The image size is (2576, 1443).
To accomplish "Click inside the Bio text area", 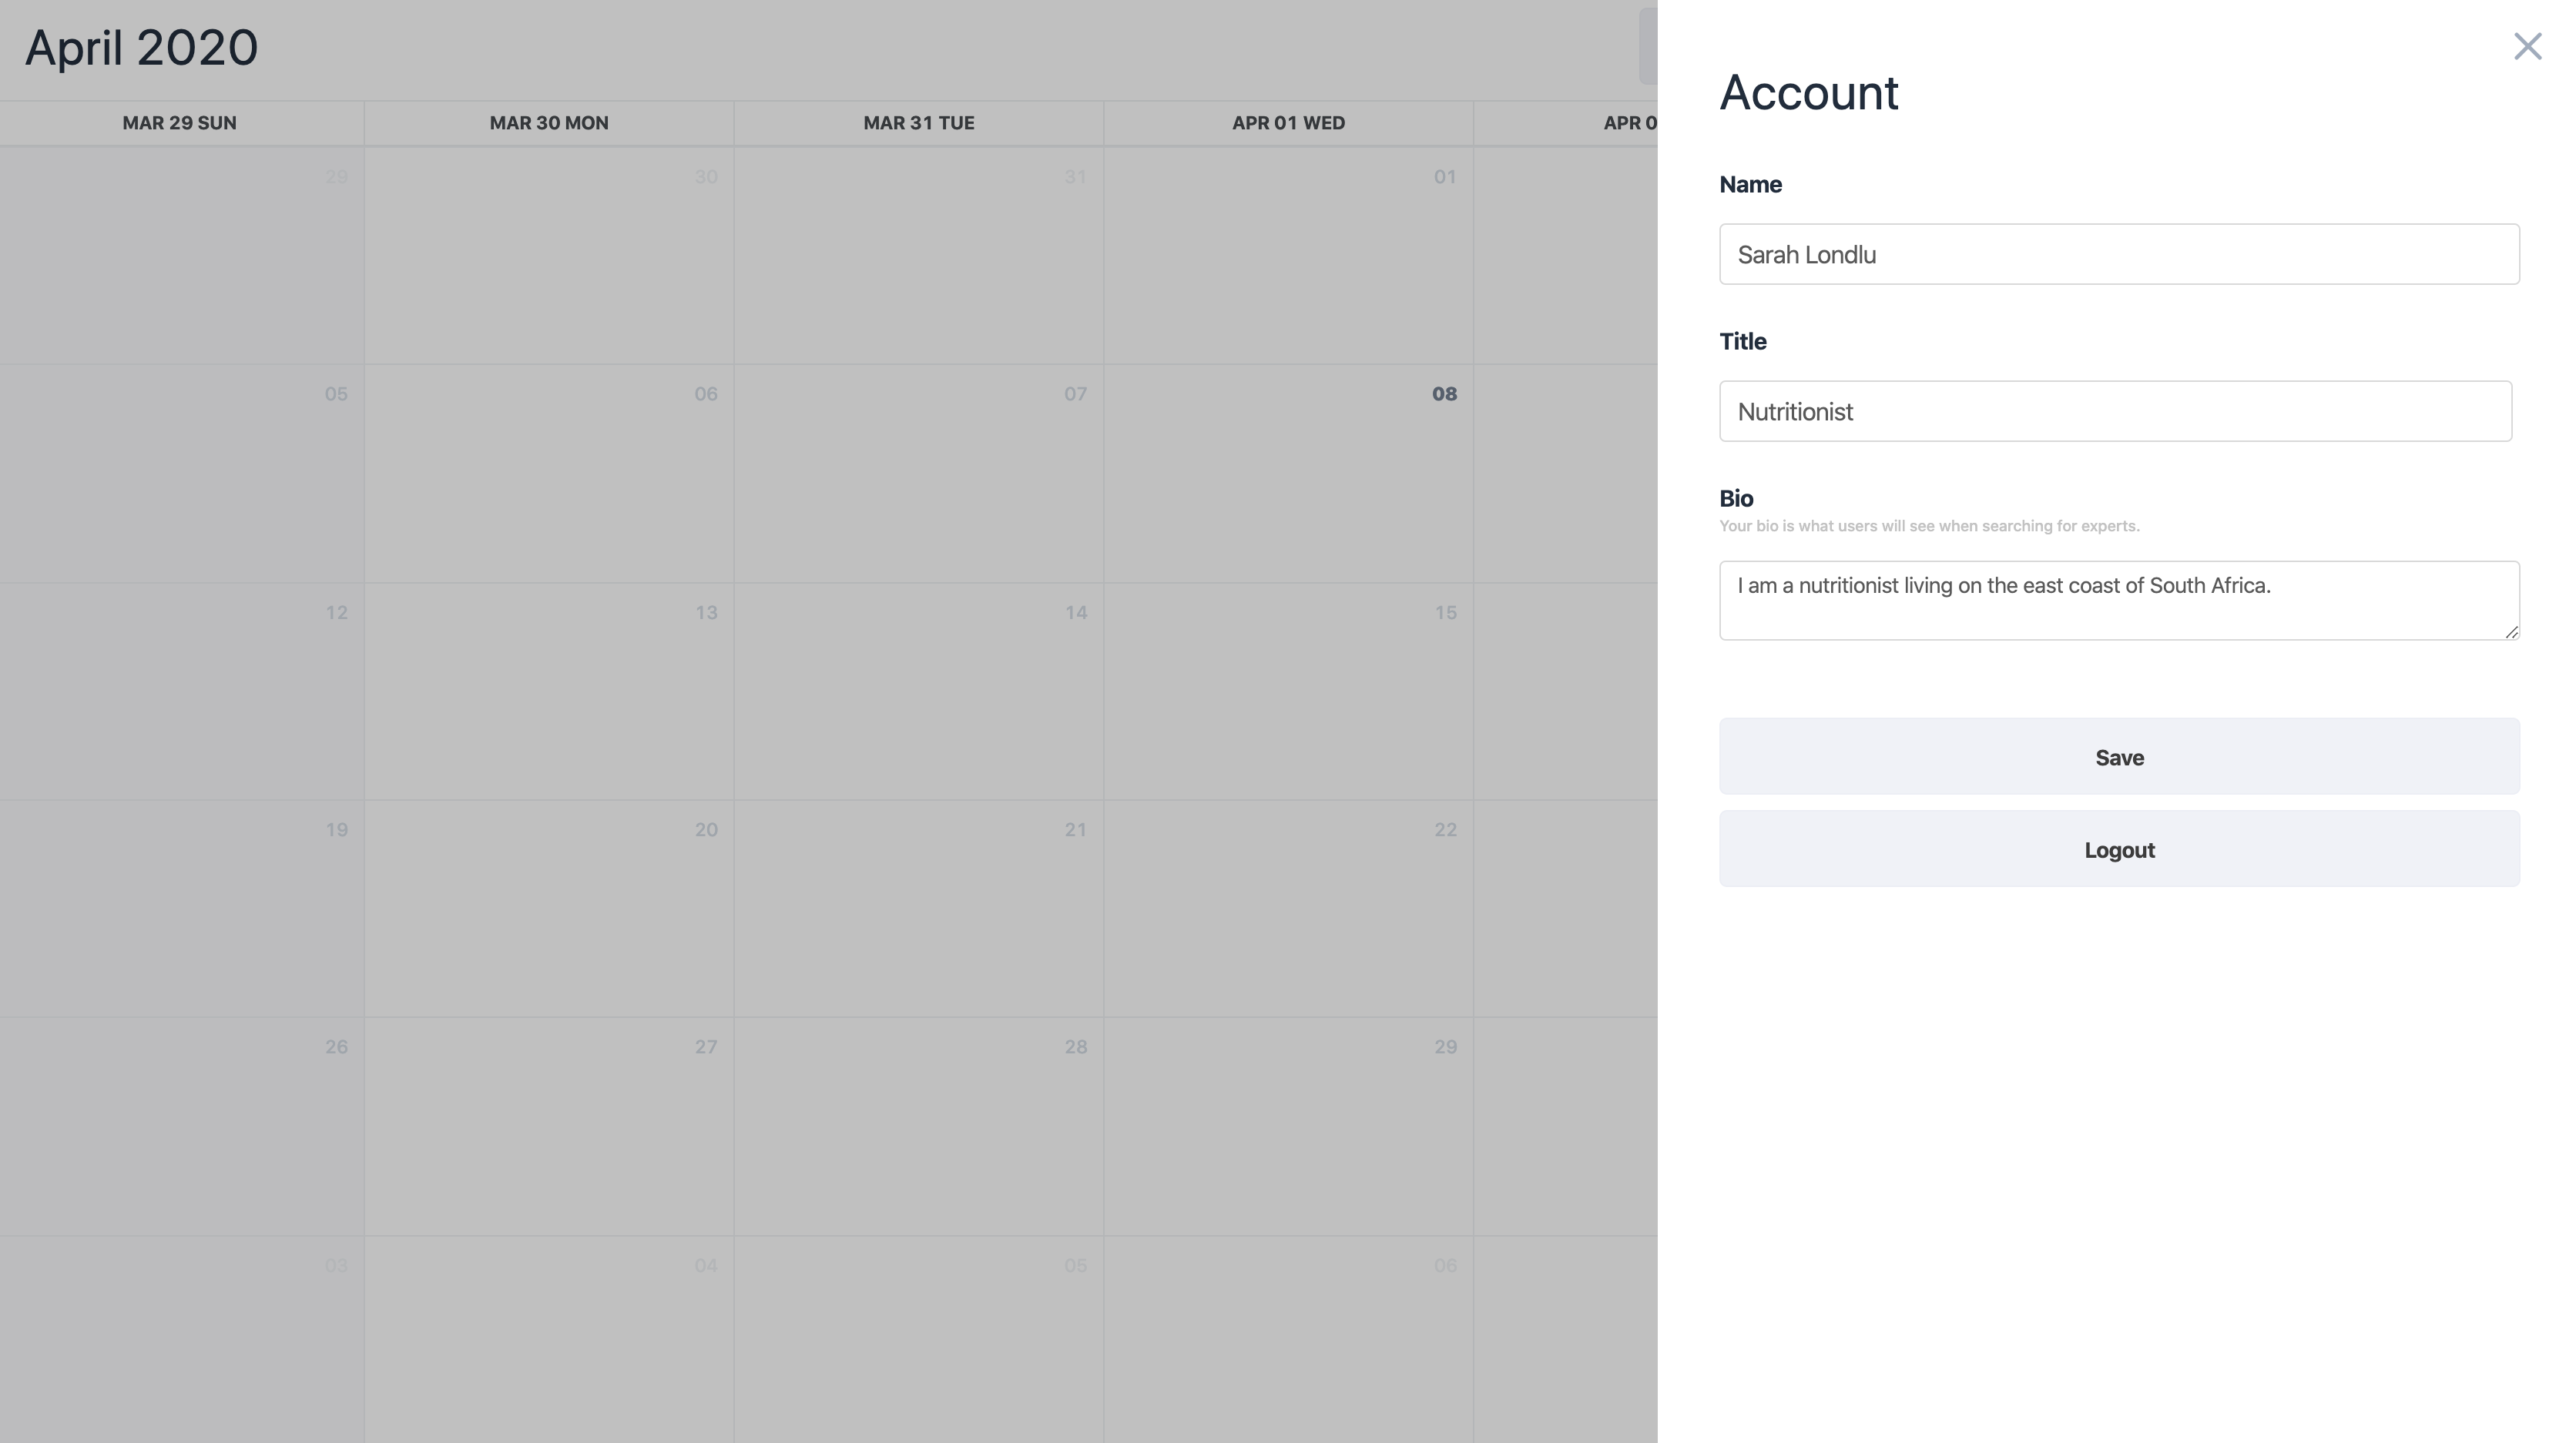I will point(2118,600).
